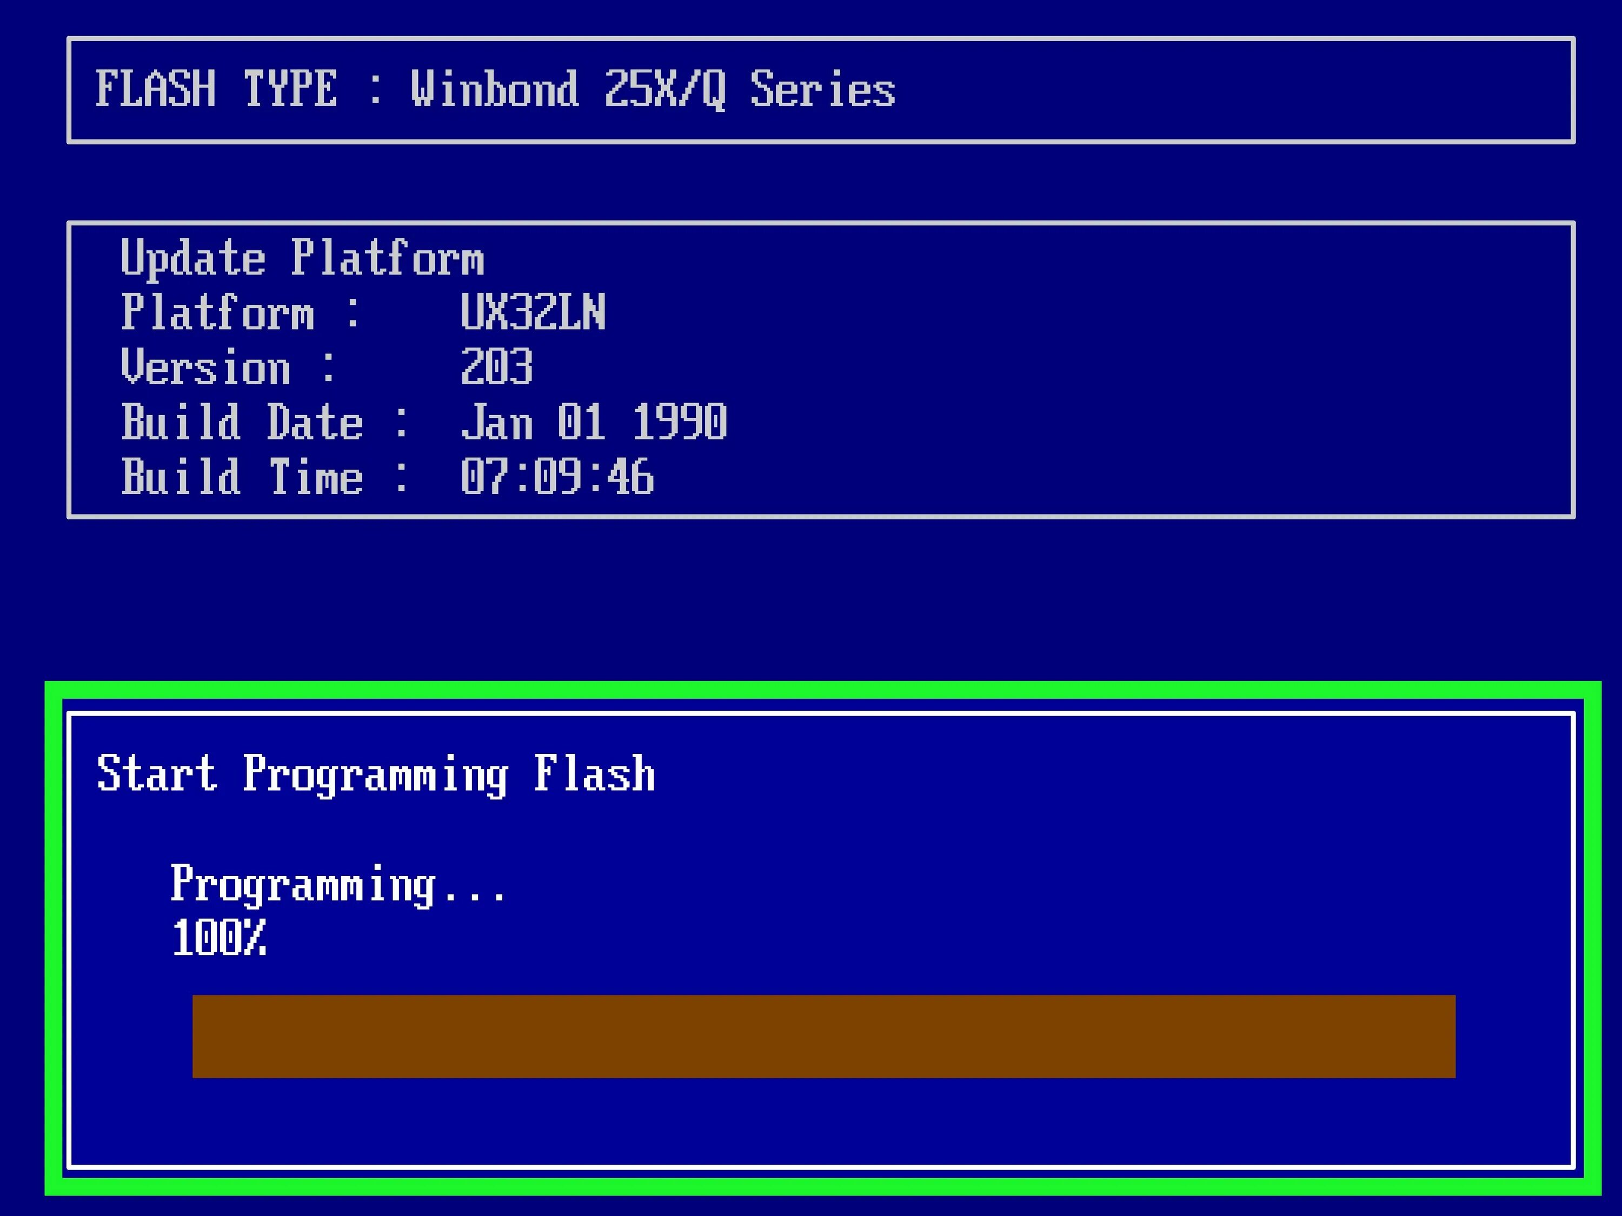The image size is (1622, 1216).
Task: Click the Build Time label
Action: click(x=242, y=477)
